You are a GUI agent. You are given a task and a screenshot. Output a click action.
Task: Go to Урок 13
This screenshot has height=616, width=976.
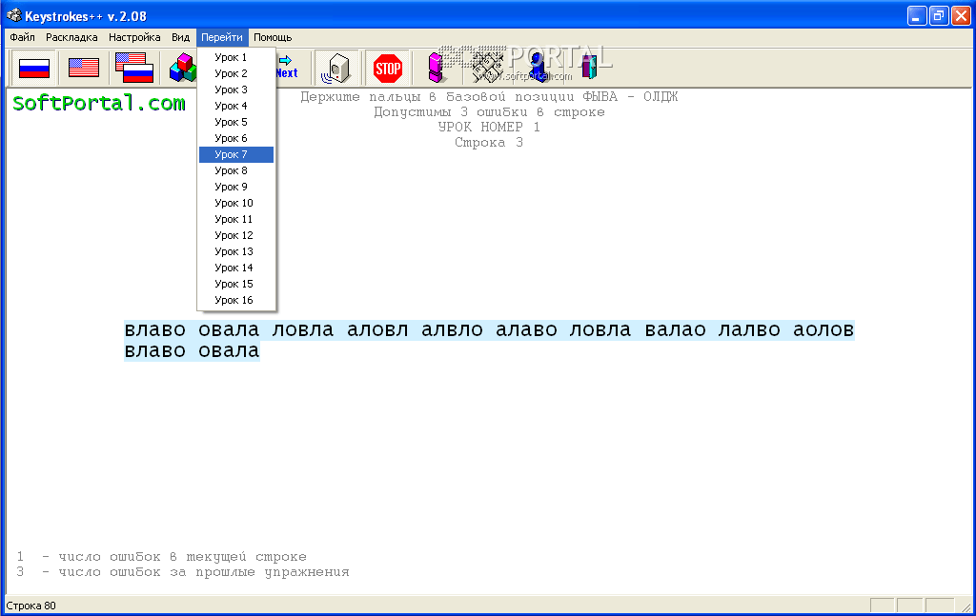pyautogui.click(x=236, y=251)
